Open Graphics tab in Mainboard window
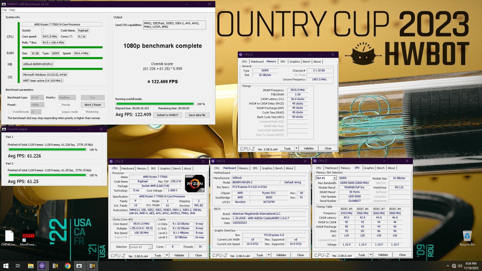Image resolution: width=482 pixels, height=271 pixels. [267, 168]
